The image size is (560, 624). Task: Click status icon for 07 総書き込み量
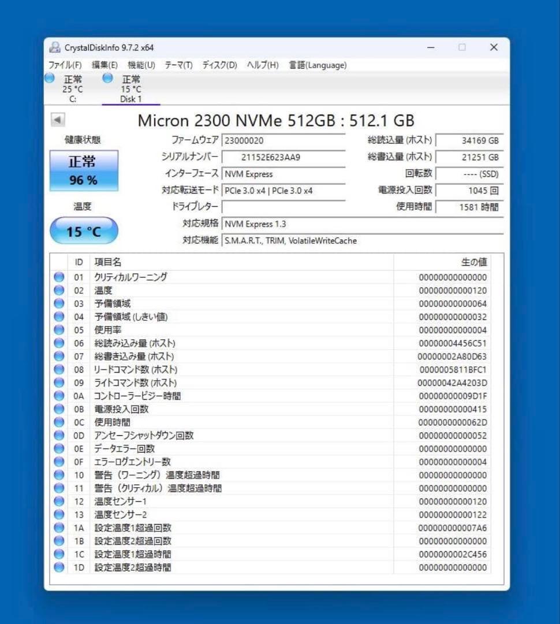(x=59, y=356)
